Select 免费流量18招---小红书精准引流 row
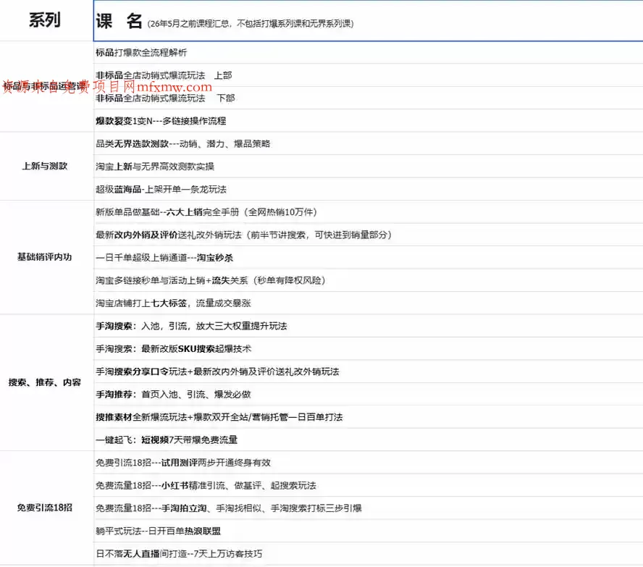 tap(369, 486)
